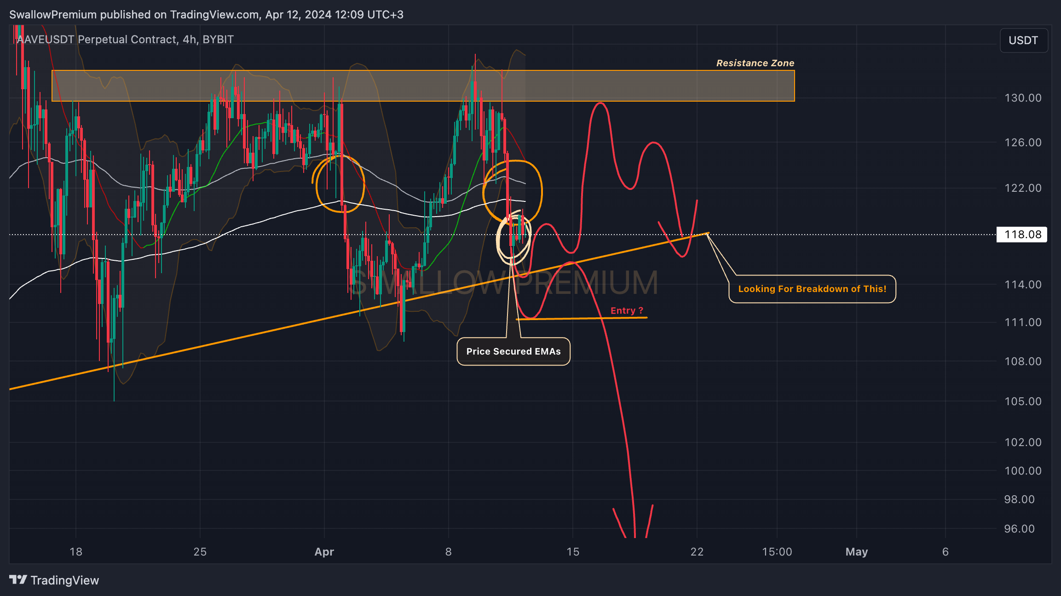
Task: Click the 96.00 price axis label
Action: 1019,529
